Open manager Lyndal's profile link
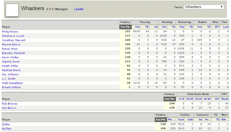Screen dimensions: 231x132 (x=79, y=9)
